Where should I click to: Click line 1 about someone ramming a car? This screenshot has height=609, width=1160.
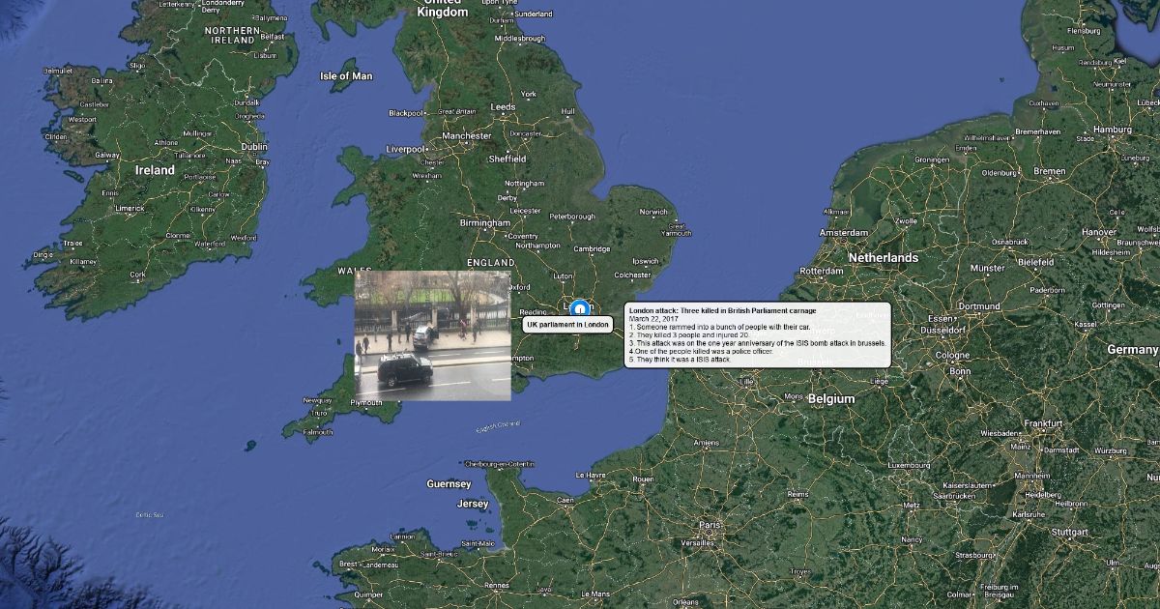point(718,327)
